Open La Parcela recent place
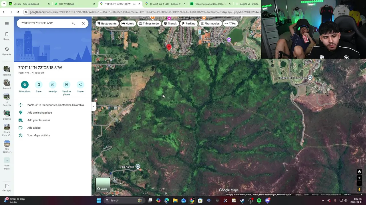 click(7, 100)
